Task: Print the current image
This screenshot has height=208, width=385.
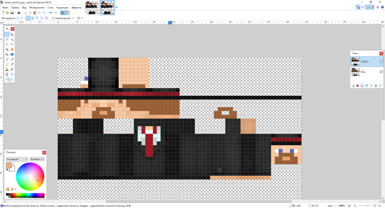Action: point(19,13)
